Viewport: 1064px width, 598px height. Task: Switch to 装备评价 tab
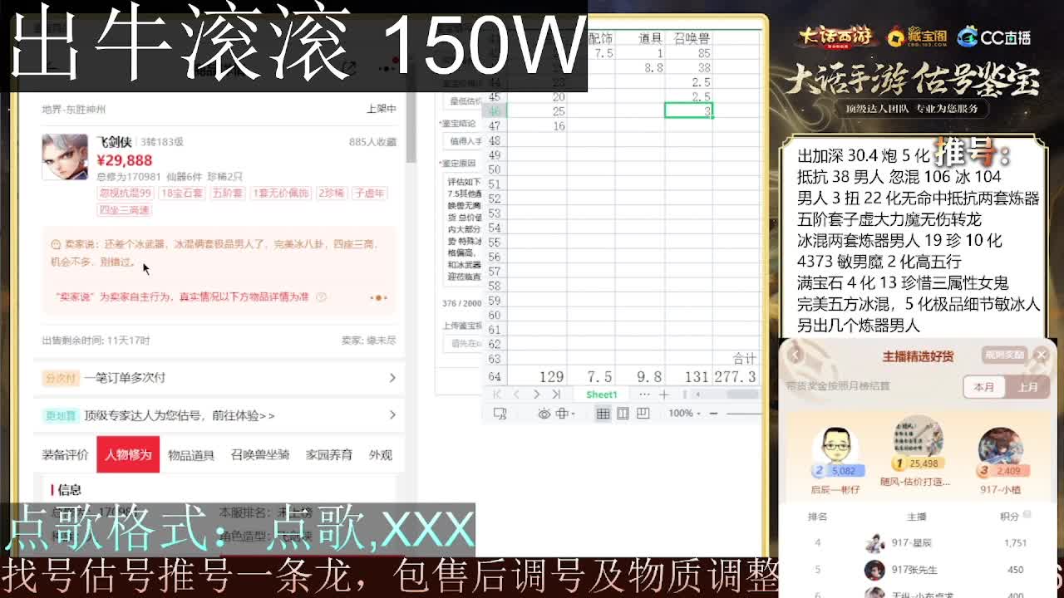click(x=65, y=455)
